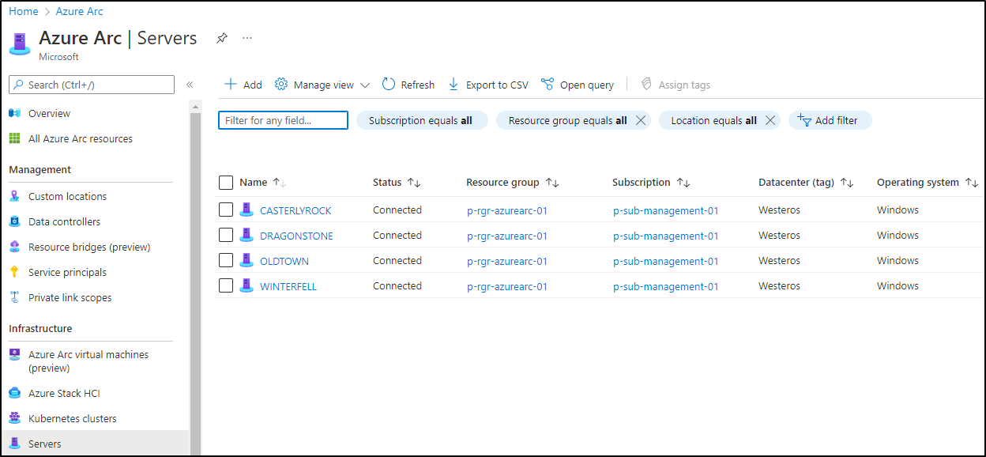Check the DRAGONSTONE row checkbox

click(226, 236)
